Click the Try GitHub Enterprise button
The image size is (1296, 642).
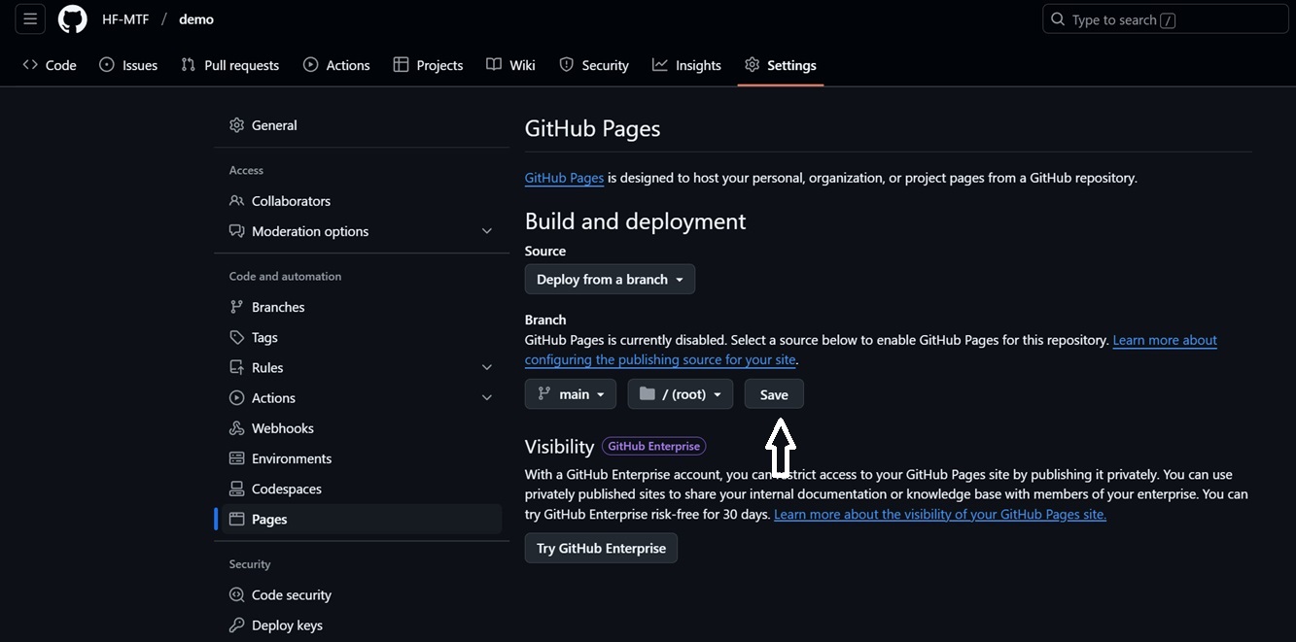click(601, 549)
